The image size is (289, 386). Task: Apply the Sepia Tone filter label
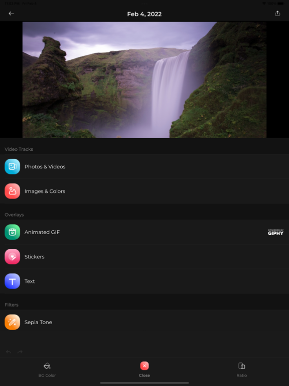[x=38, y=323]
